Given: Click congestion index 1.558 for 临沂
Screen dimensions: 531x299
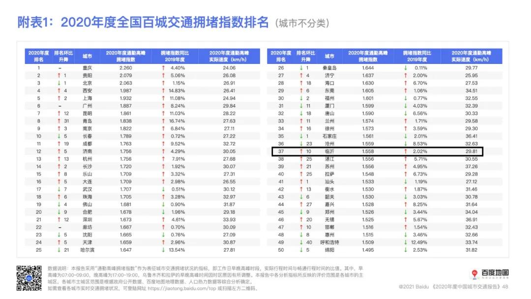Looking at the screenshot, I should pos(368,151).
